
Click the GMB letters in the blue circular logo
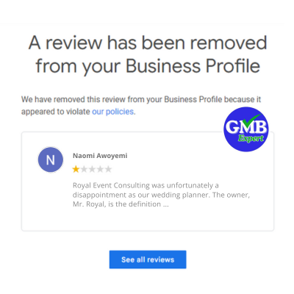tap(245, 127)
